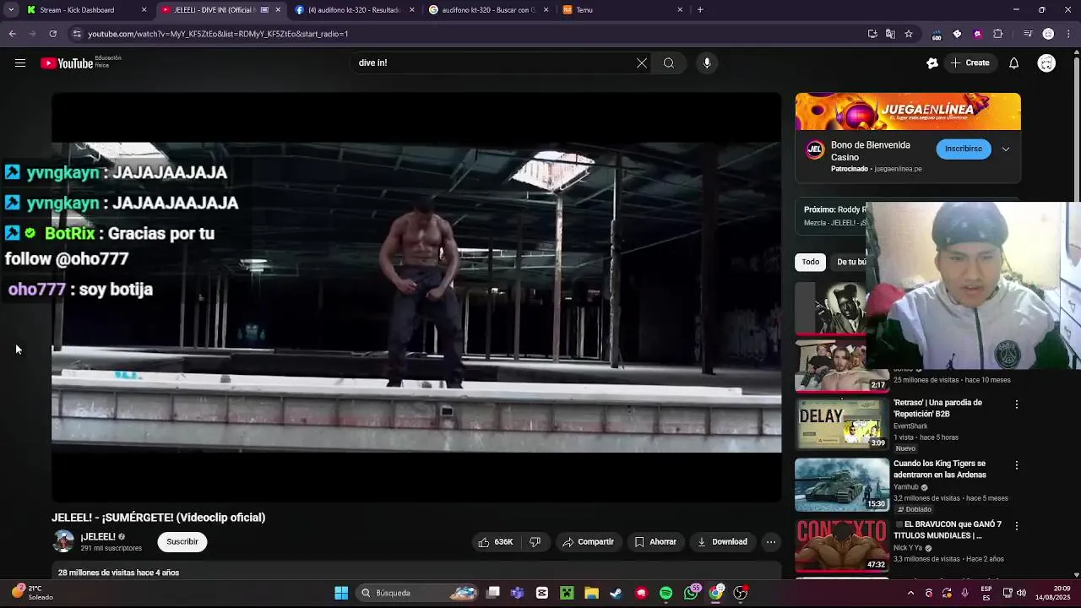This screenshot has width=1081, height=608.
Task: Open YouTube notifications bell
Action: (x=1013, y=62)
